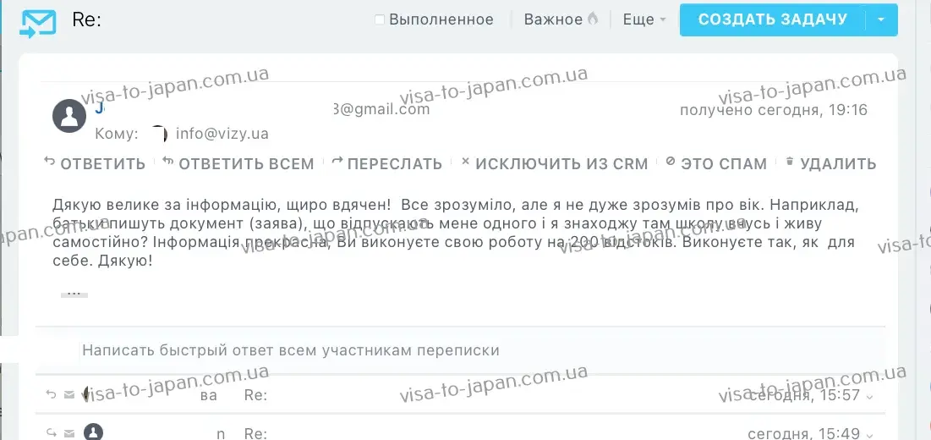Click the envelope icon in the 15:57 row
This screenshot has width=931, height=440.
pyautogui.click(x=69, y=394)
